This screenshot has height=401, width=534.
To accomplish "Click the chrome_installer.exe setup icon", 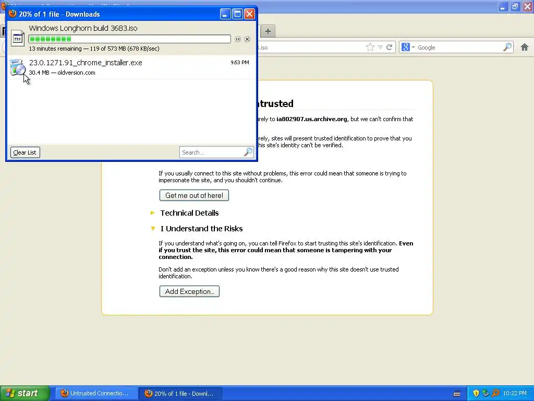I will pyautogui.click(x=17, y=67).
